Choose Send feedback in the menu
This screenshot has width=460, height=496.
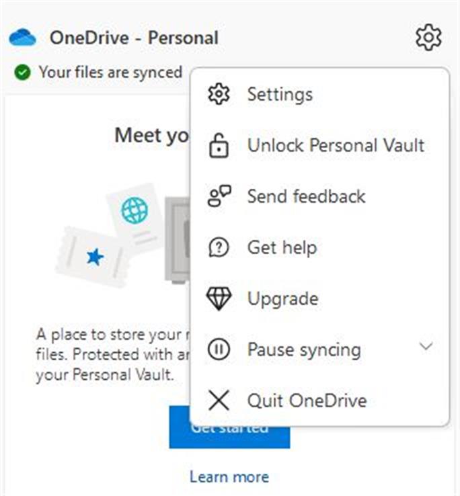306,196
